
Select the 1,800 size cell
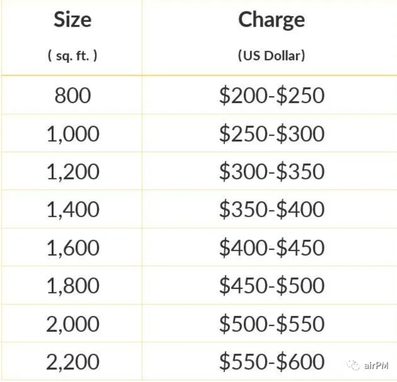click(73, 286)
